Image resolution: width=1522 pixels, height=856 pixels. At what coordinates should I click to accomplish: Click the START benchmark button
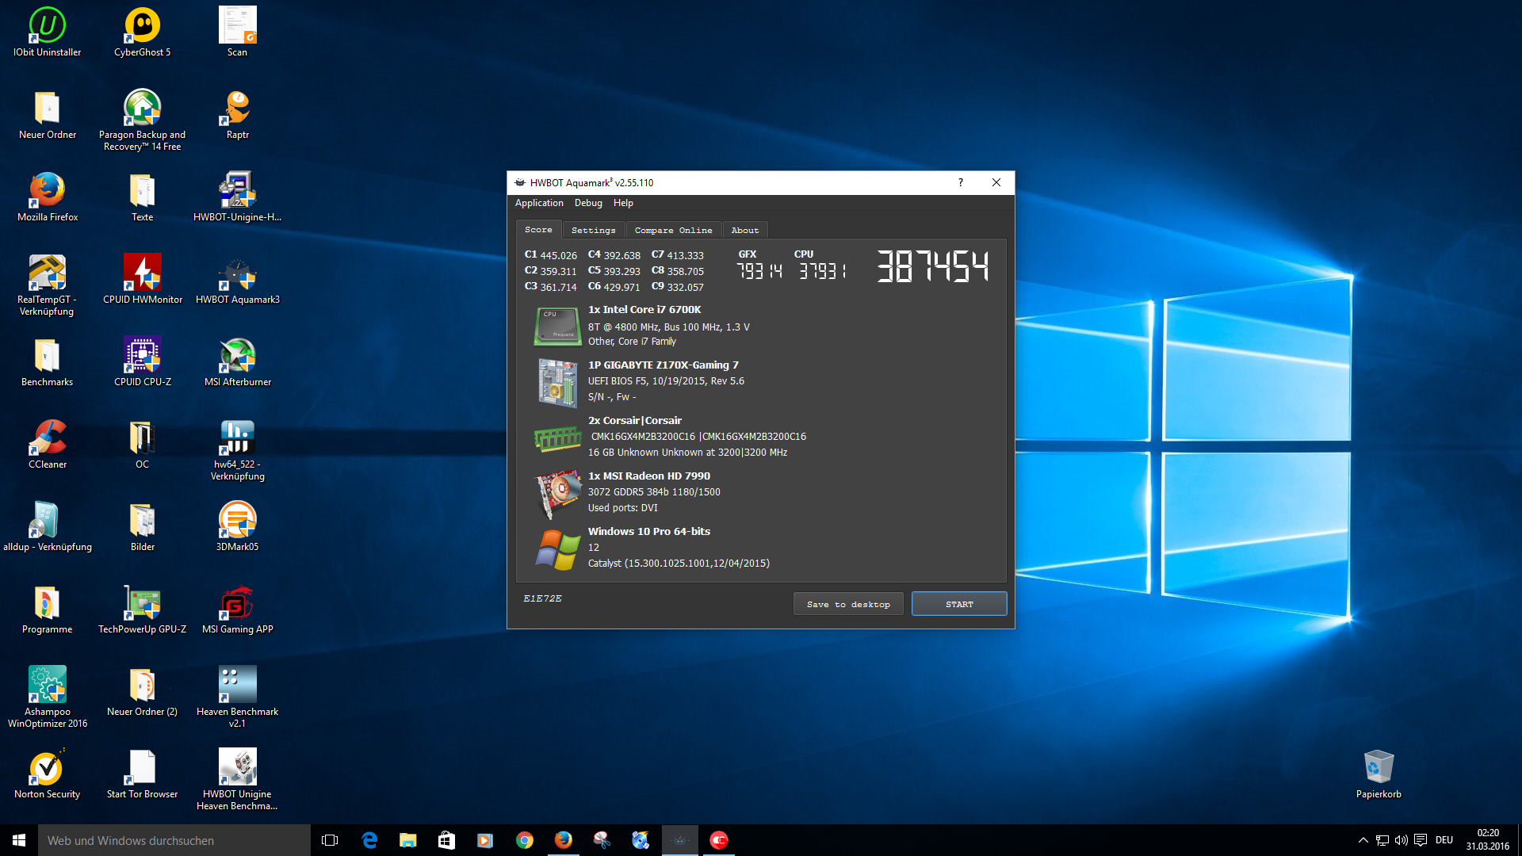click(x=959, y=604)
